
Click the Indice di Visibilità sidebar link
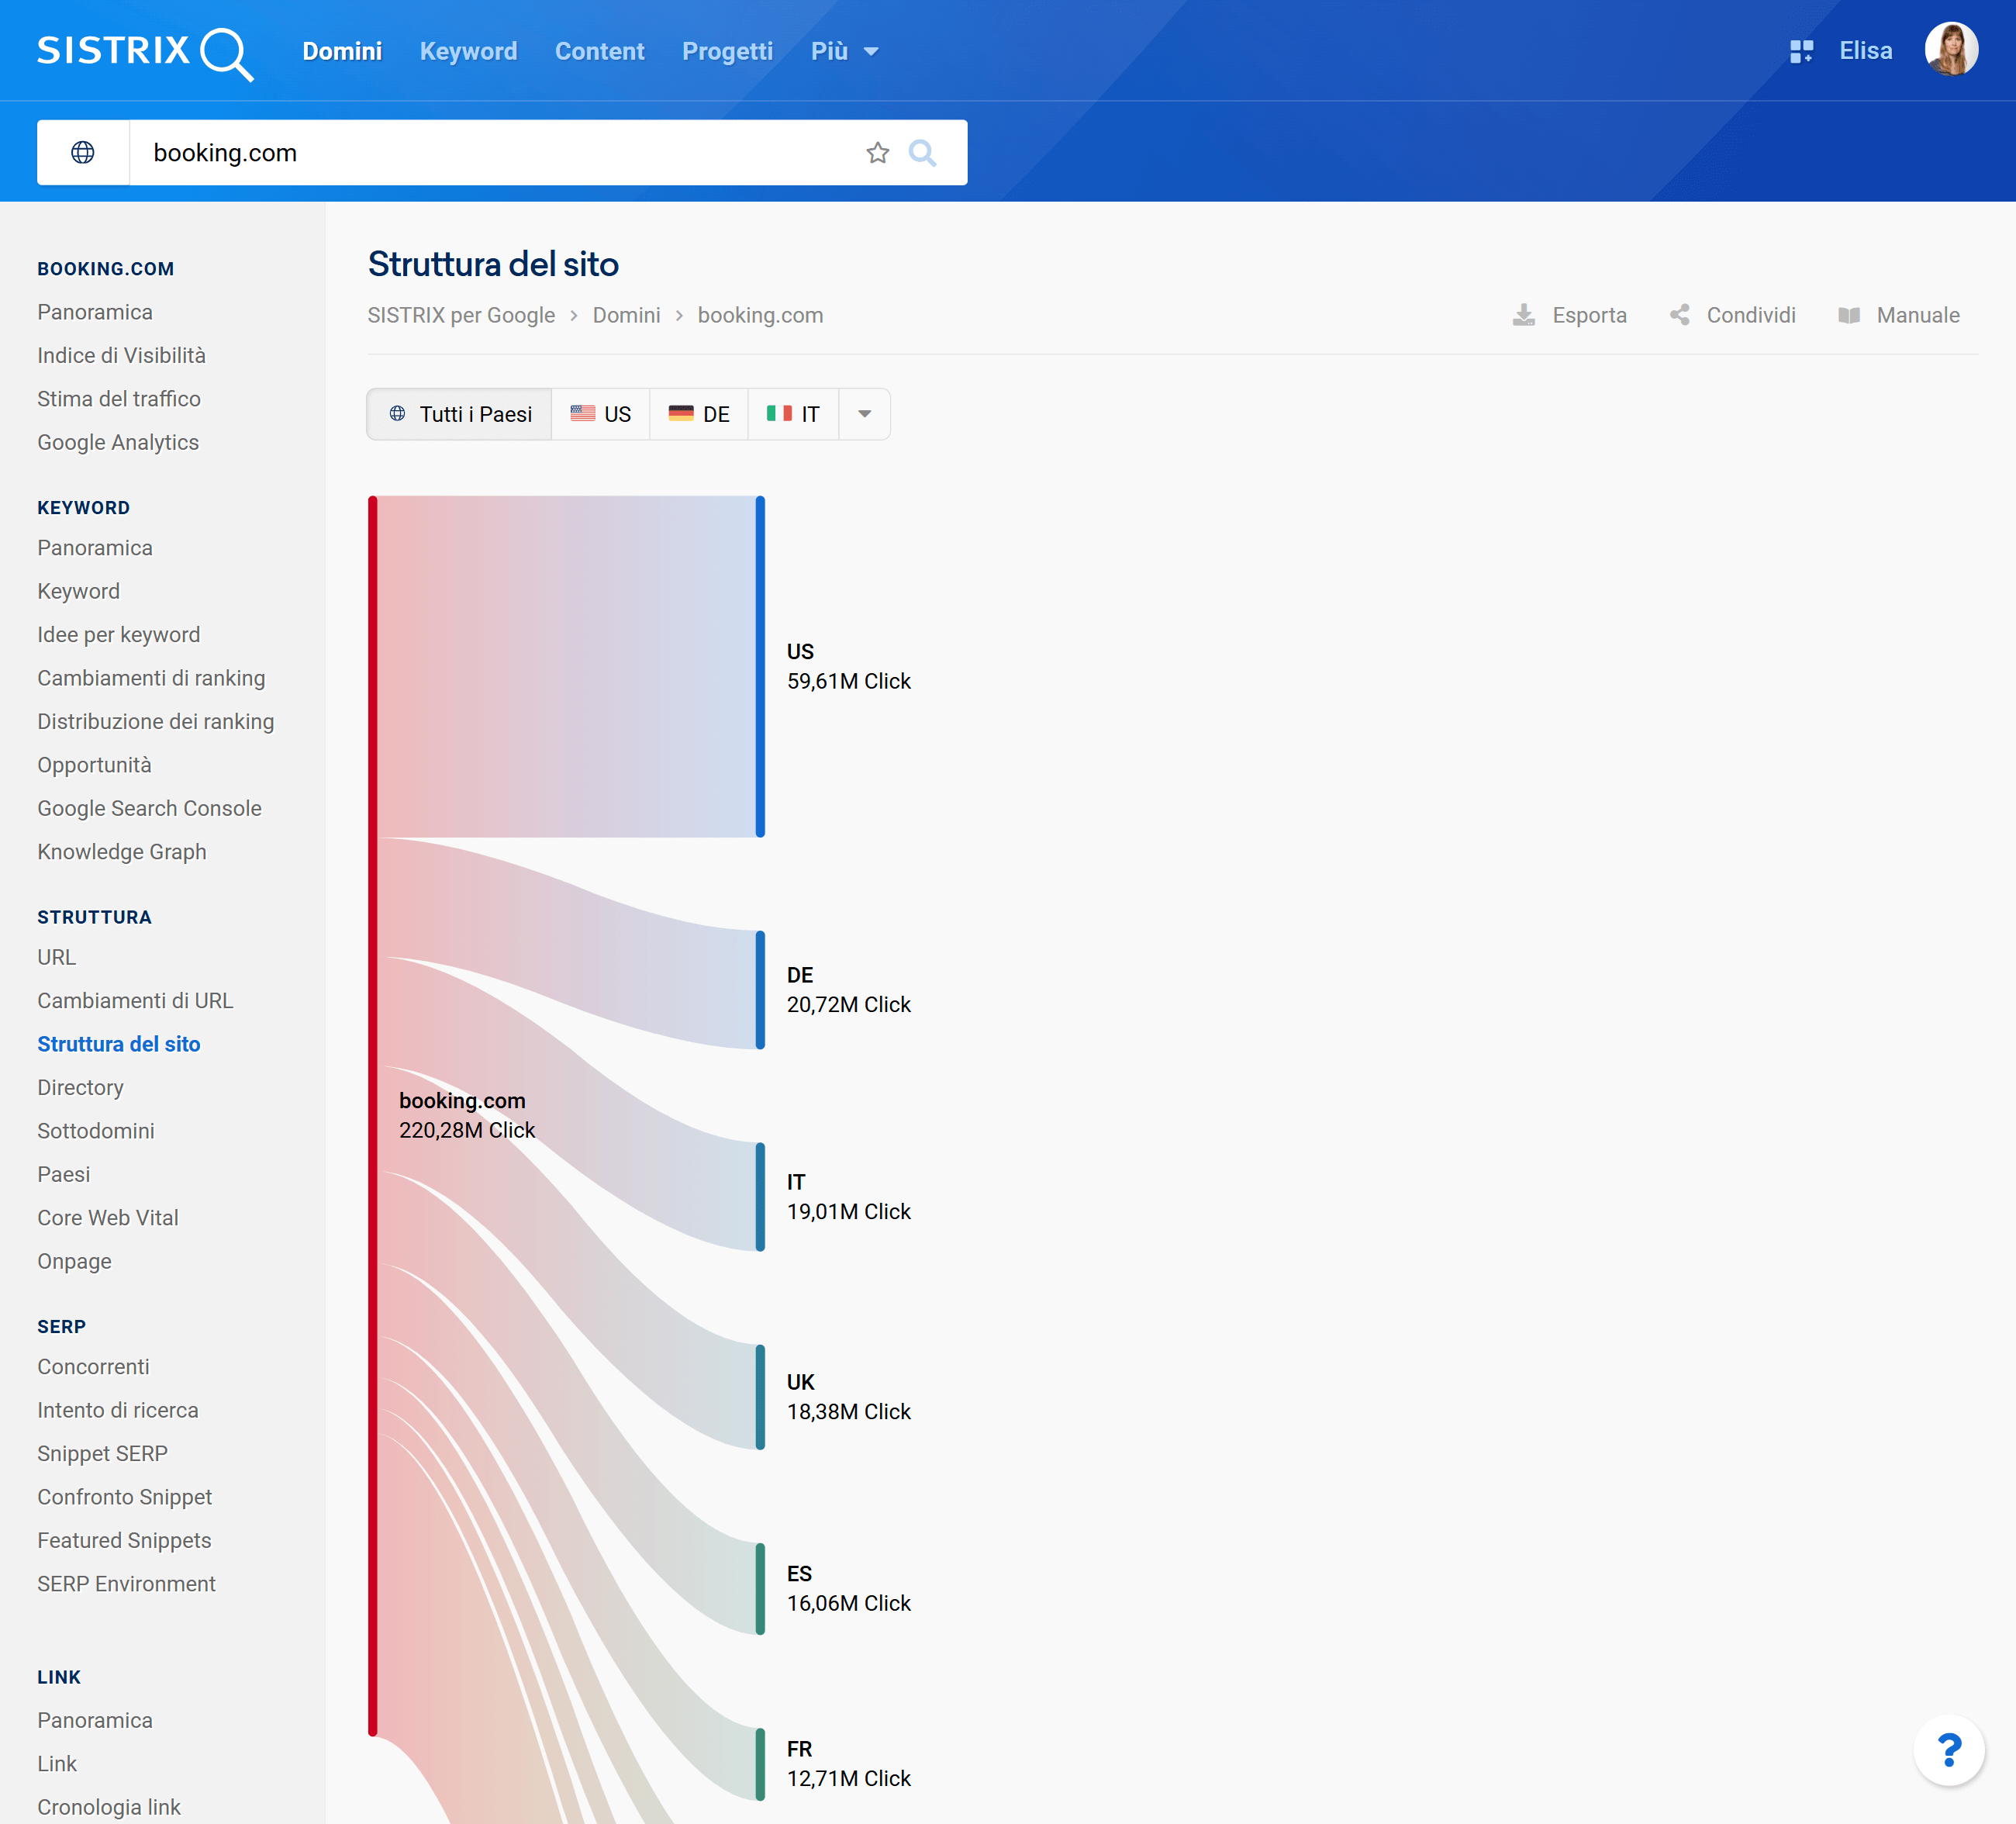(x=119, y=357)
